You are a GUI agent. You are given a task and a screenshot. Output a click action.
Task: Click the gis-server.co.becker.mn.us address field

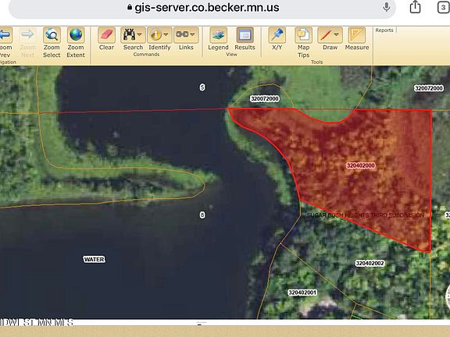[x=202, y=8]
